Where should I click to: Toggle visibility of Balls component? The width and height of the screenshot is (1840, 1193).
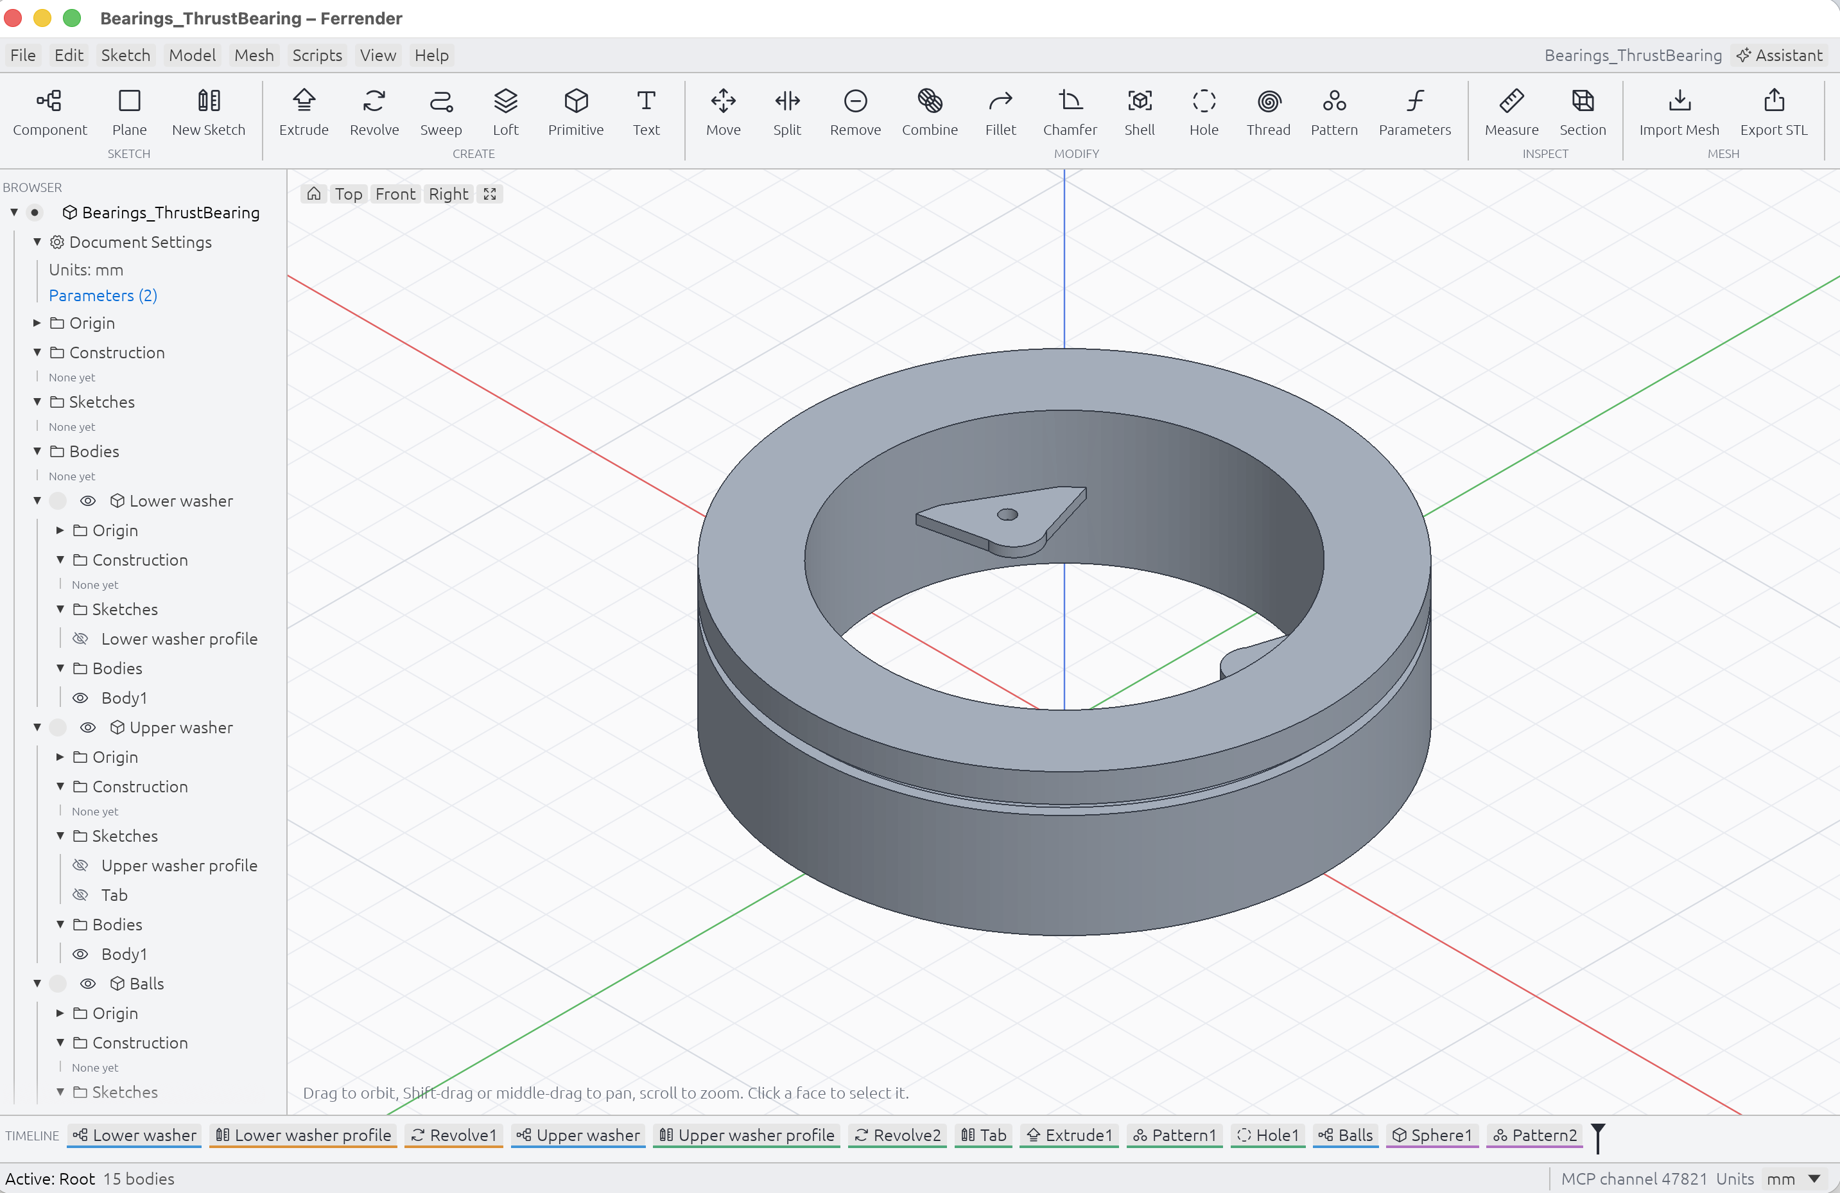(x=88, y=984)
